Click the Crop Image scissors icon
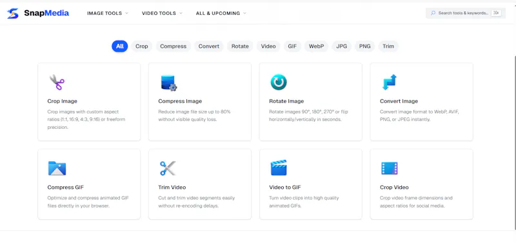516x243 pixels. [57, 83]
